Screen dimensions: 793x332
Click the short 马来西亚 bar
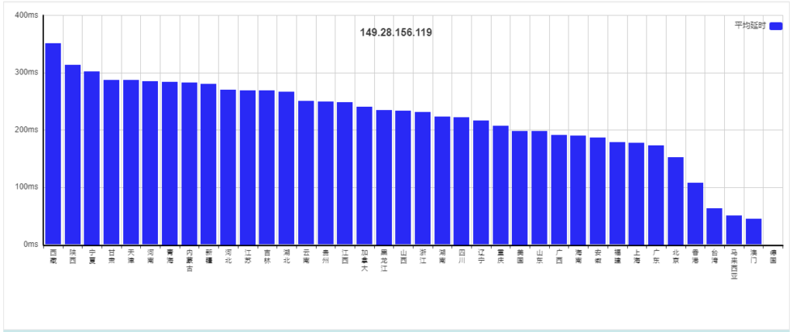pos(734,230)
